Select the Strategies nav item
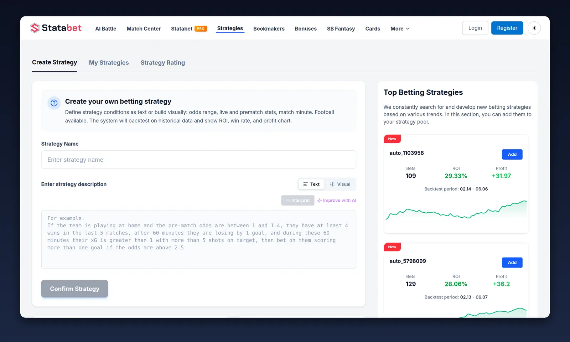This screenshot has width=570, height=342. (230, 28)
